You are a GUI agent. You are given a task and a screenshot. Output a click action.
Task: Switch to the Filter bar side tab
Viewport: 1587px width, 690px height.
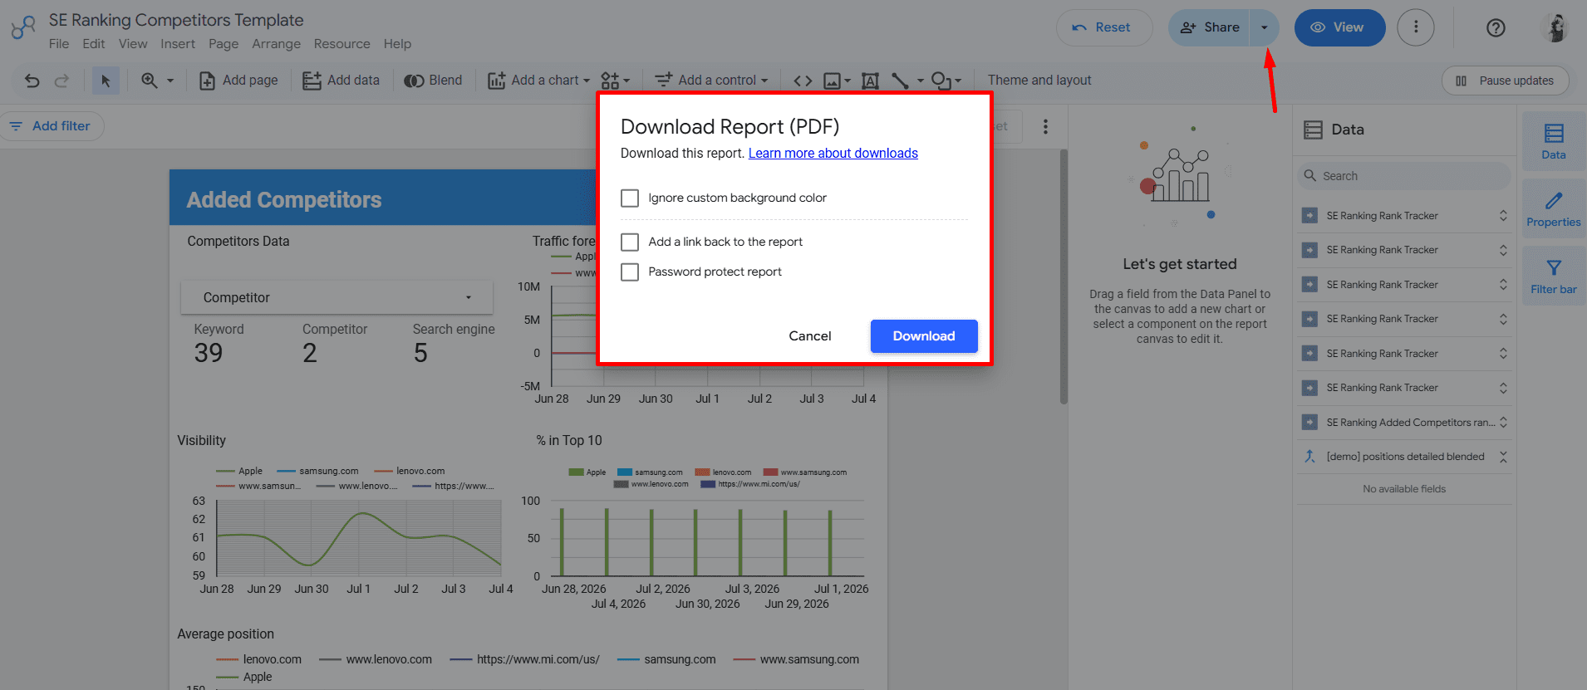click(1553, 276)
